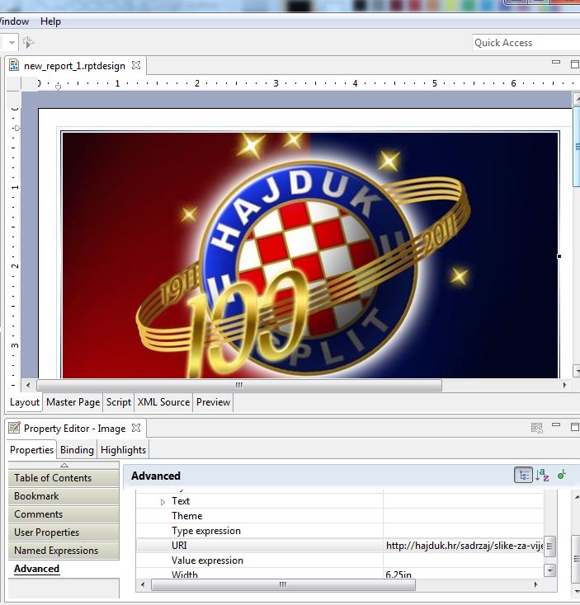
Task: Click the properties table horizontal scrollbar thumb
Action: point(283,585)
